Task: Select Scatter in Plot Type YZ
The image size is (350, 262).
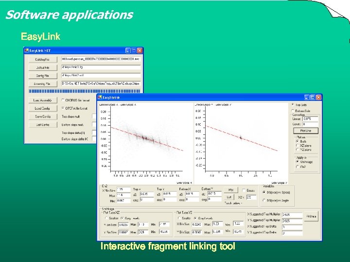Action: (179, 218)
